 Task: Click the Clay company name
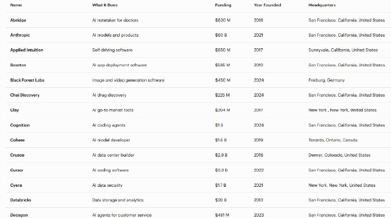[x=15, y=110]
